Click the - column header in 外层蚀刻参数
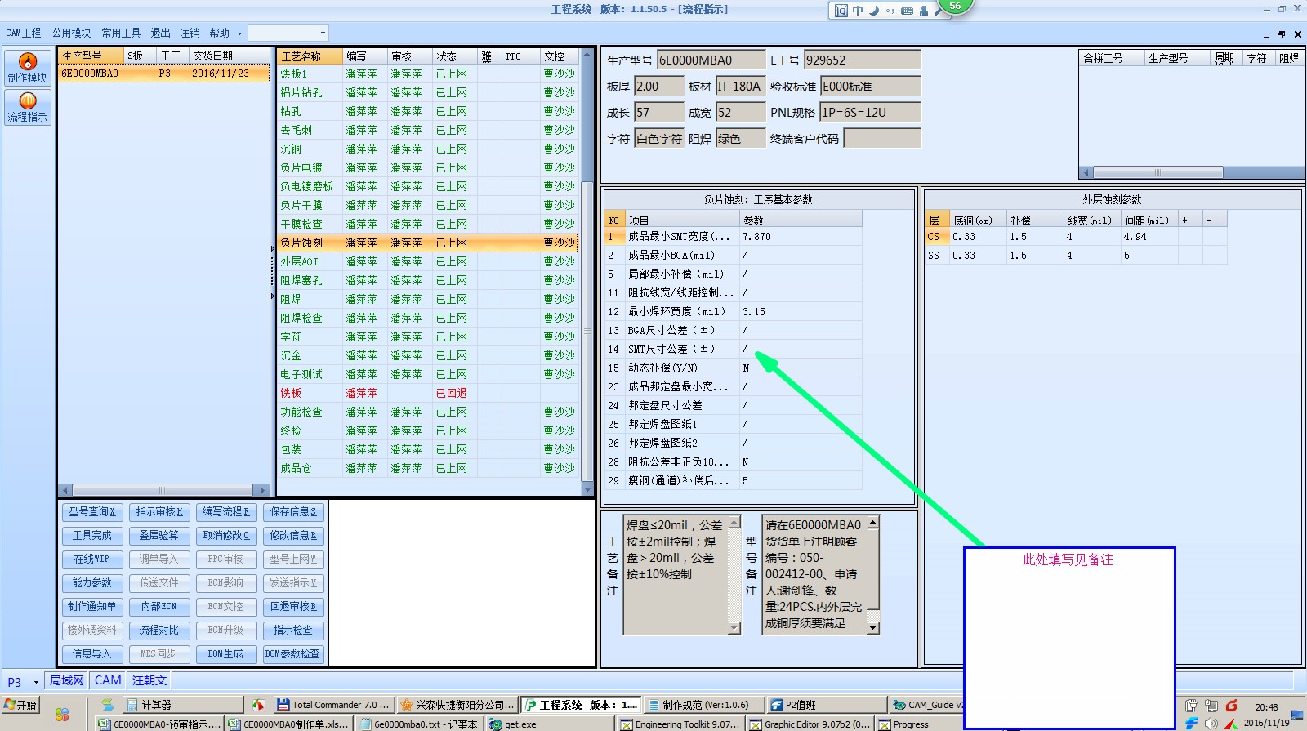This screenshot has width=1307, height=731. coord(1215,220)
